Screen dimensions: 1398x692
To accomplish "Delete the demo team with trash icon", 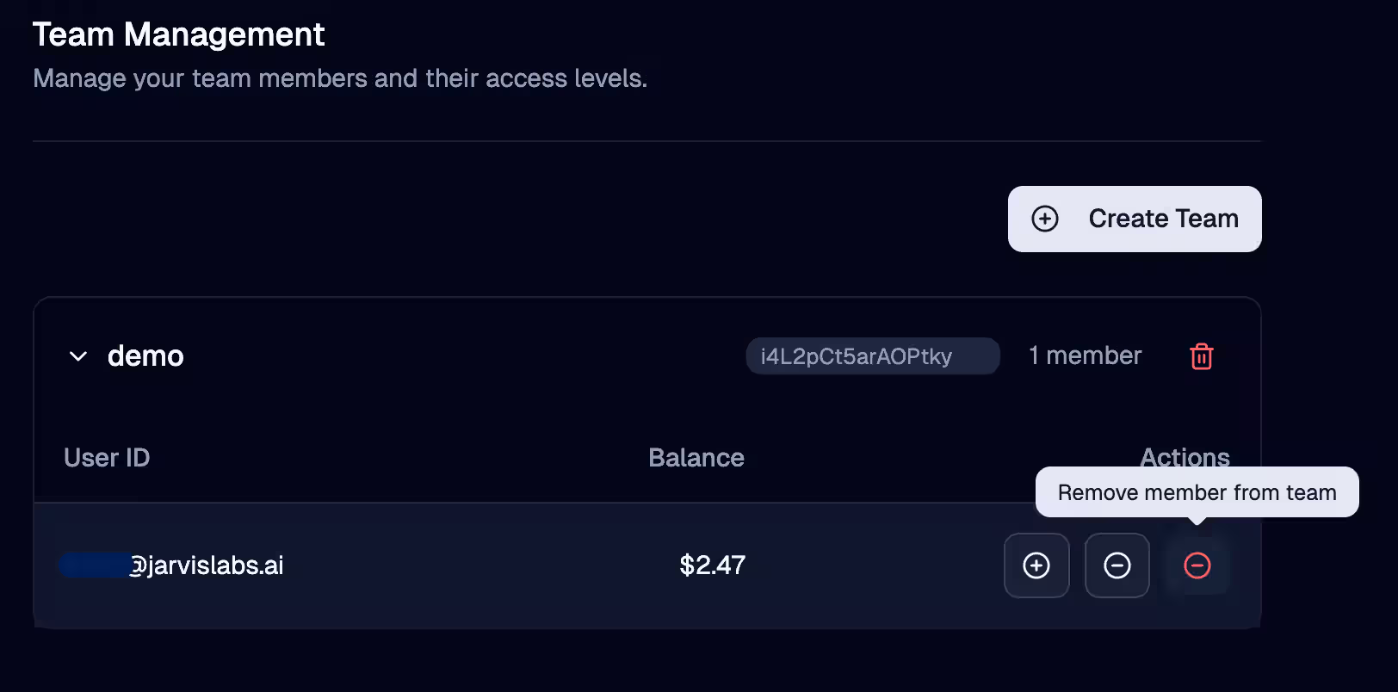I will pos(1202,356).
